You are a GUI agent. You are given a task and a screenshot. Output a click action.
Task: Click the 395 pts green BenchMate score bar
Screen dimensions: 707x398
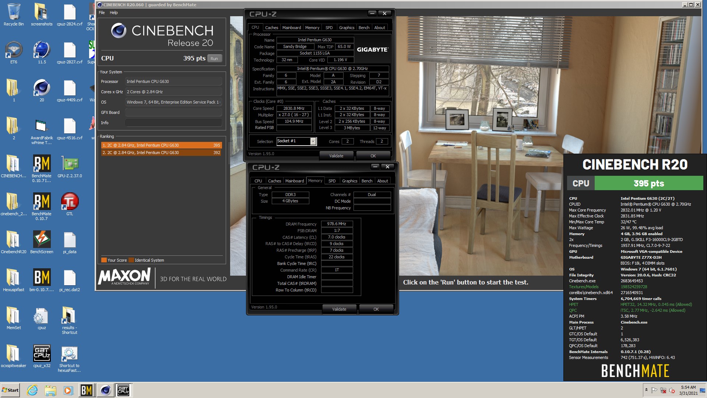pyautogui.click(x=648, y=183)
